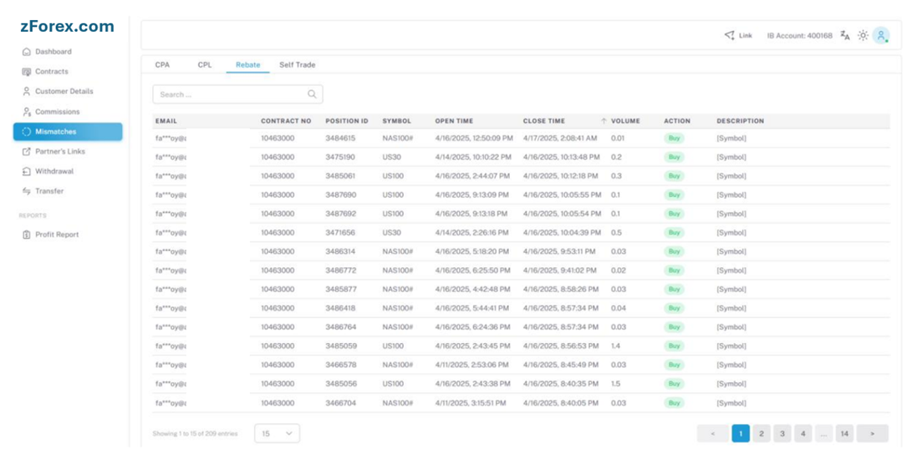Select the Rebate tab
This screenshot has height=459, width=917.
(248, 65)
